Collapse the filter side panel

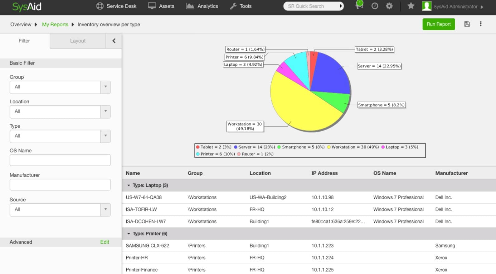[x=114, y=41]
